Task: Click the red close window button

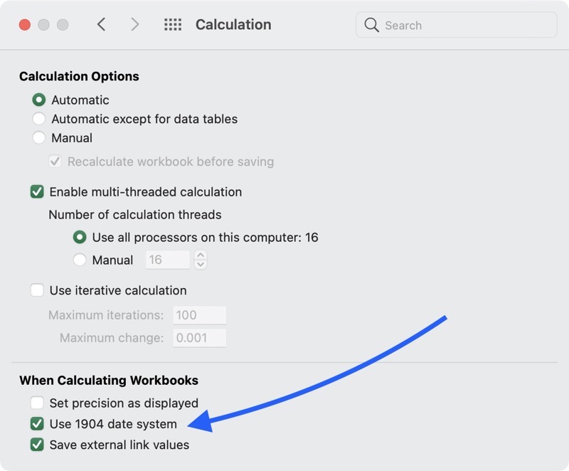Action: tap(25, 25)
